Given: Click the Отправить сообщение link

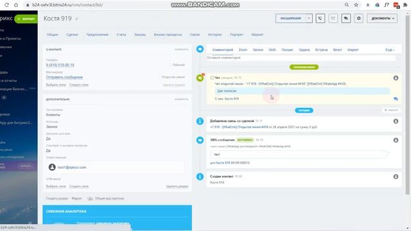Looking at the screenshot, I should click(x=64, y=77).
